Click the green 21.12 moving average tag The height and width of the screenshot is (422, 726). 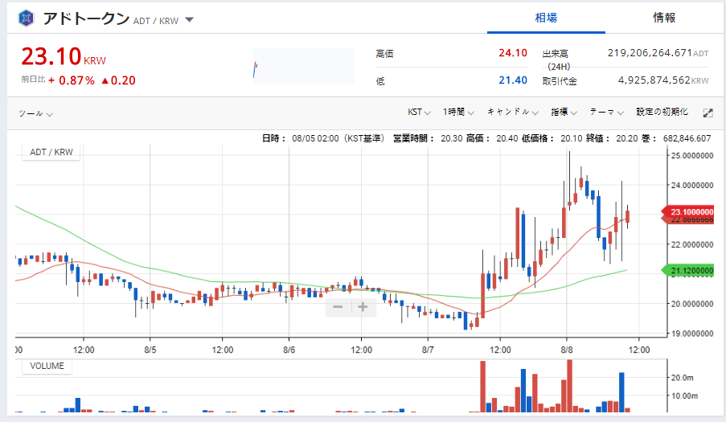click(691, 271)
